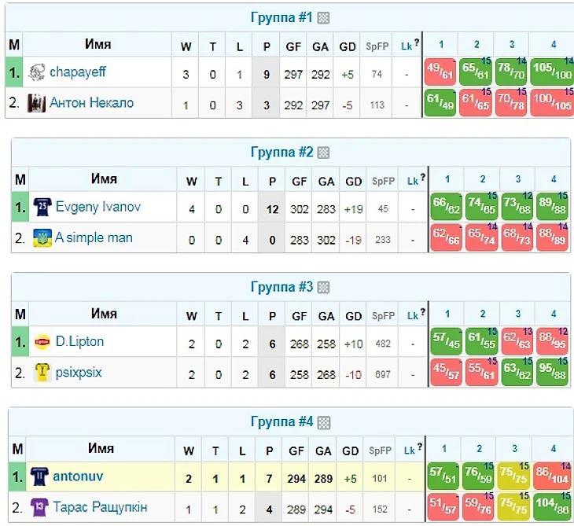Click psixpsix's yellow shirt icon
Viewport: 574px width, 526px height.
[42, 373]
